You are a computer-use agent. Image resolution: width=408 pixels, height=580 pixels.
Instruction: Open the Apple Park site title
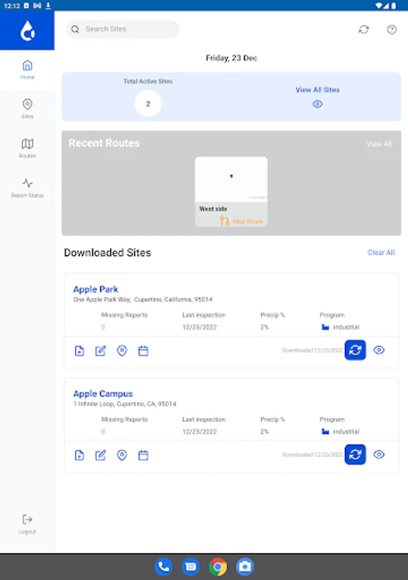tap(95, 289)
